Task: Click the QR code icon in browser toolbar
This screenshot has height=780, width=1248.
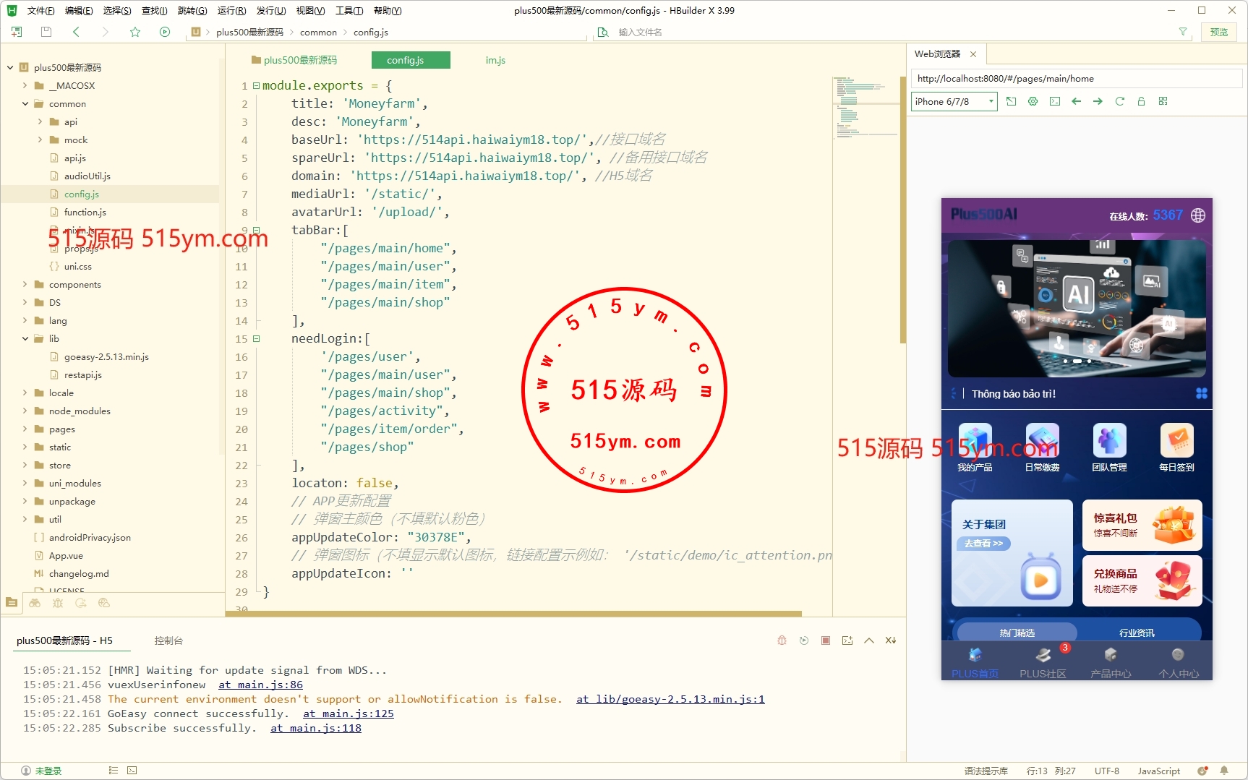Action: (x=1163, y=101)
